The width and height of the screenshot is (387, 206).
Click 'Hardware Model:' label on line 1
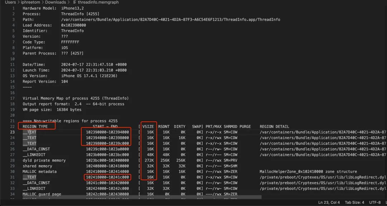click(x=39, y=8)
